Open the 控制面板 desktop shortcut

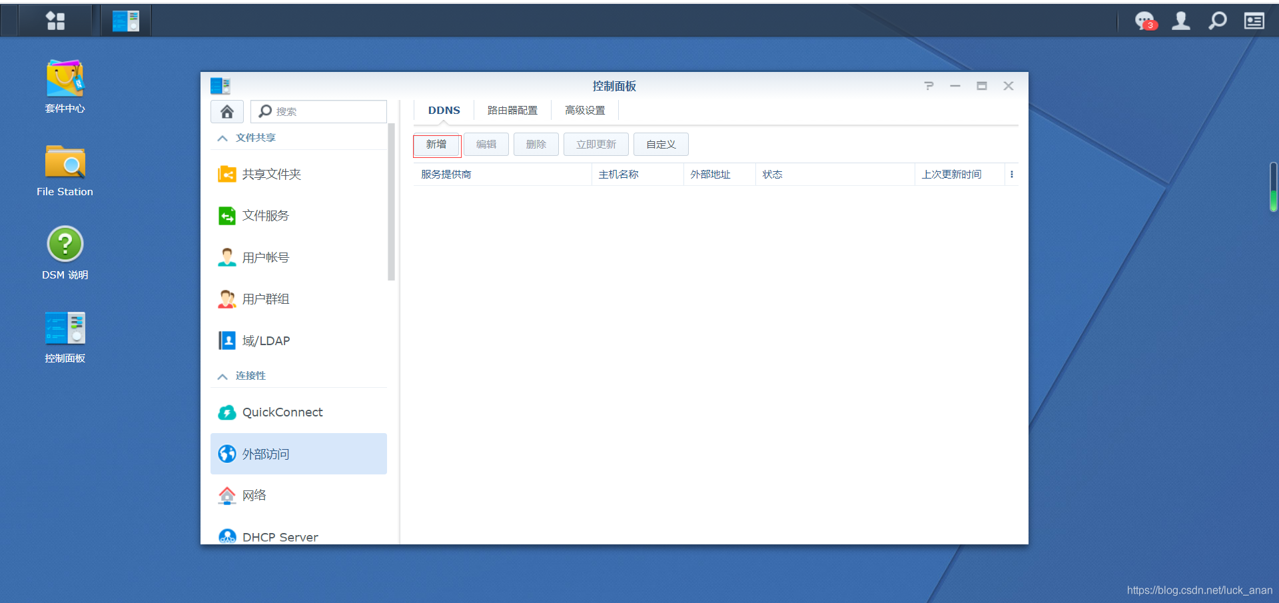pyautogui.click(x=65, y=327)
